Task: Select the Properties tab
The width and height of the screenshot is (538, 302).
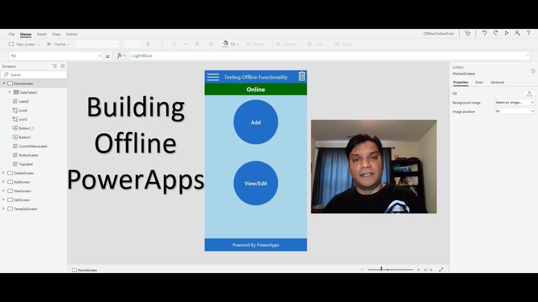Action: click(x=460, y=82)
